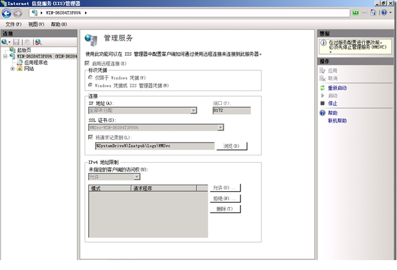The image size is (397, 270).
Task: Click WIN-D6S84T3P8U4 text in the address bar
Action: coord(63,13)
